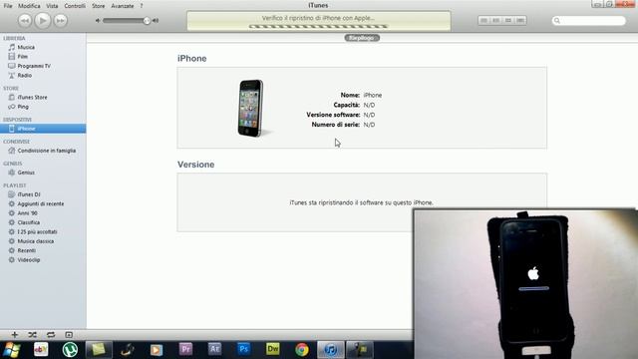Open the ? help menu
The image size is (638, 359).
tap(142, 6)
